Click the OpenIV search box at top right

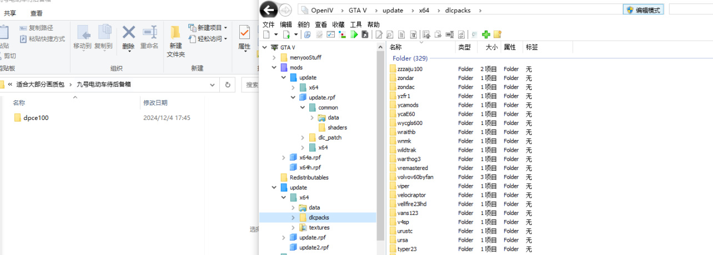[691, 9]
